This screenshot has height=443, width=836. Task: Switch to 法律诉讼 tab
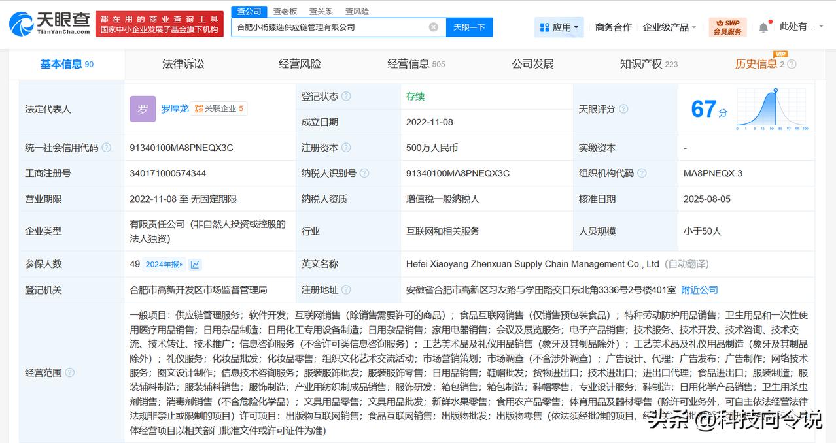tap(183, 64)
